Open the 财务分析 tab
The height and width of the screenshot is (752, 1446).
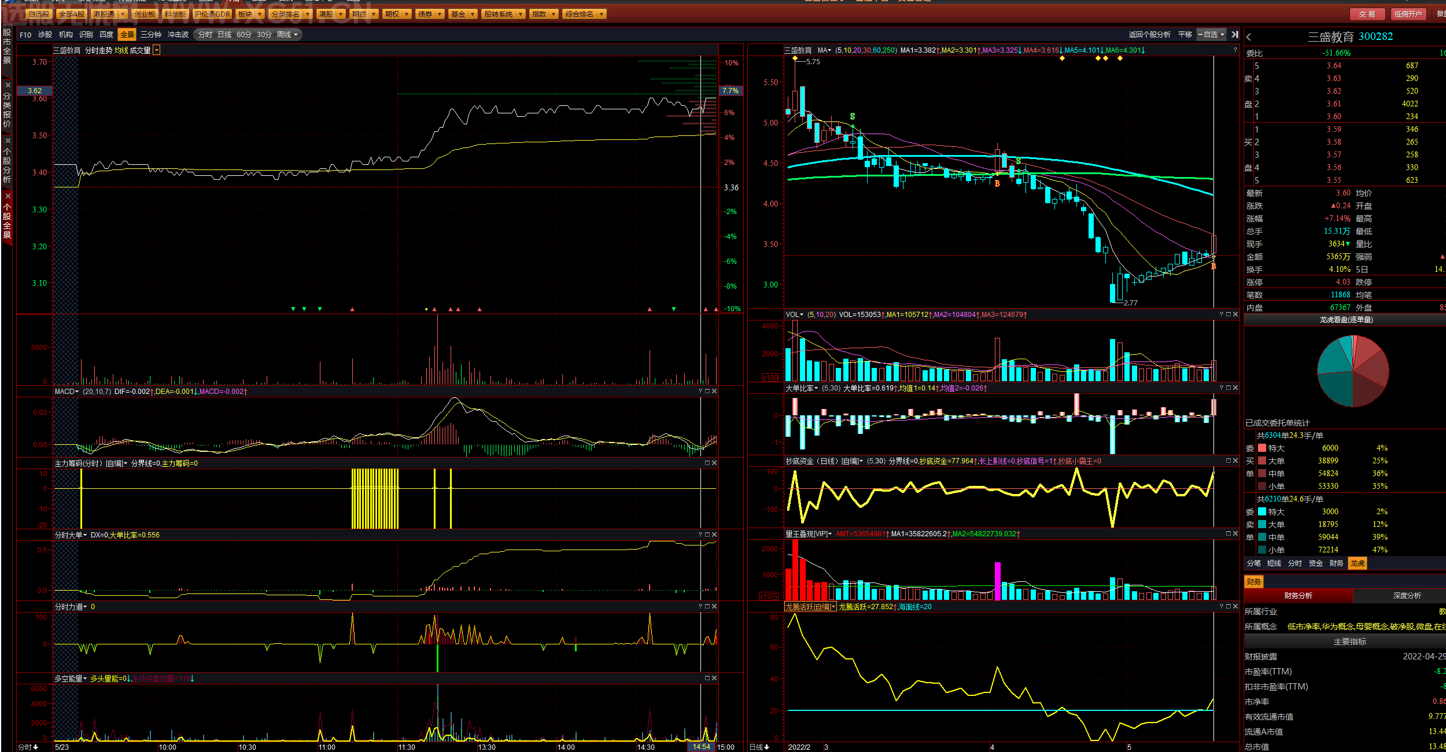1299,595
